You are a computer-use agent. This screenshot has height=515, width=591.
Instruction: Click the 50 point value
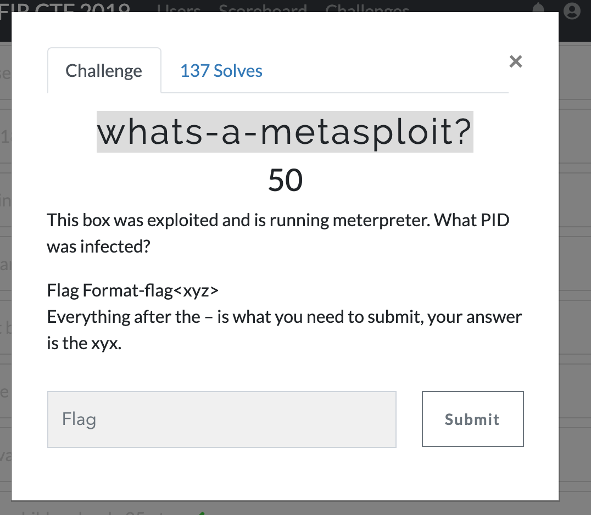(285, 180)
